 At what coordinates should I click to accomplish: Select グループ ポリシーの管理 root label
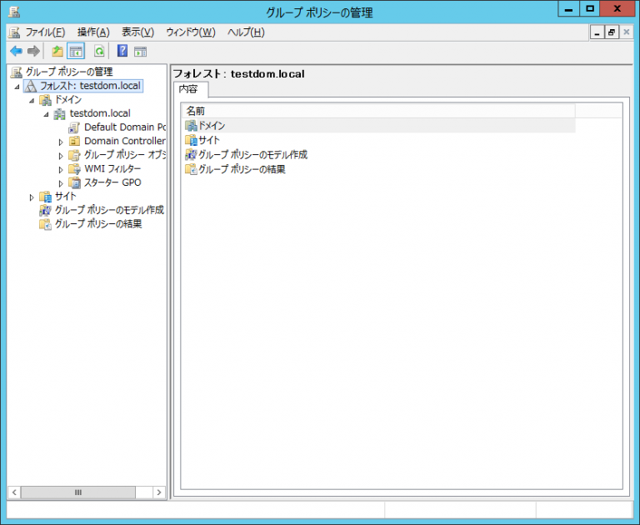69,72
